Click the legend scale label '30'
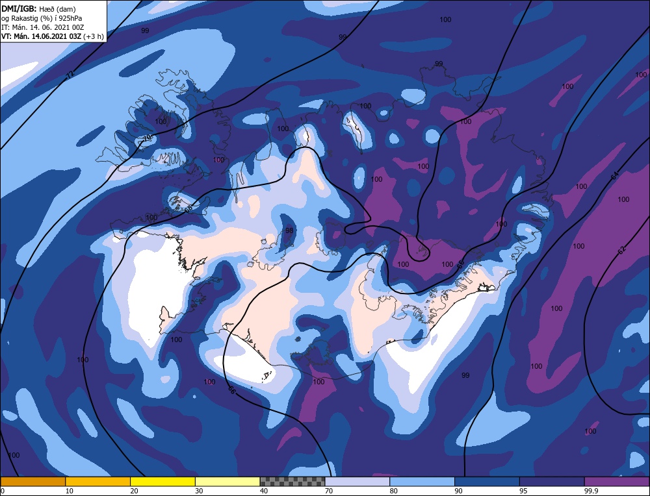Screen dimensions: 650x496 [199, 491]
